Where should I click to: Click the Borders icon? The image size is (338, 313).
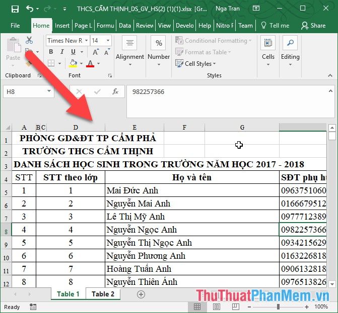(x=51, y=63)
